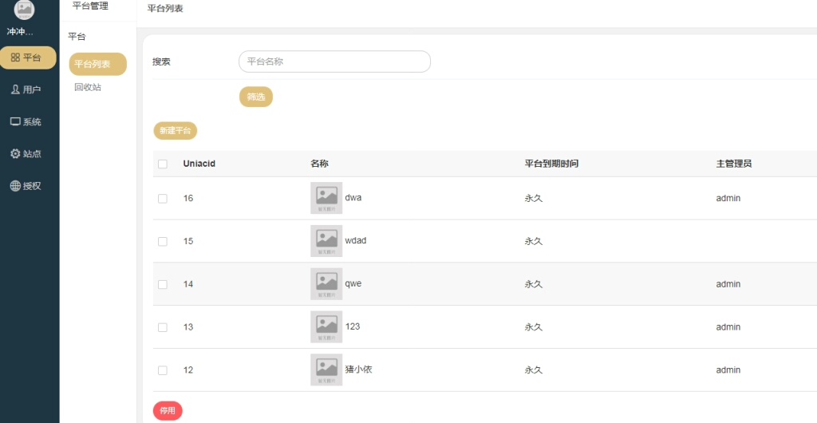This screenshot has height=423, width=817.
Task: Click the platform grid icon in sidebar
Action: point(15,57)
